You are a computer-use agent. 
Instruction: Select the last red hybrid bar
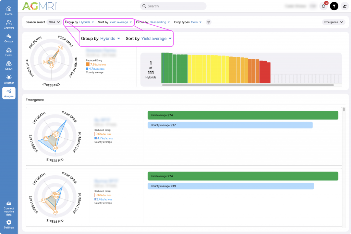(x=269, y=73)
